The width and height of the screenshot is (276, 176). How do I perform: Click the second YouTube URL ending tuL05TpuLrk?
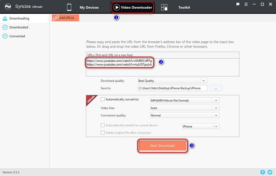(x=119, y=65)
